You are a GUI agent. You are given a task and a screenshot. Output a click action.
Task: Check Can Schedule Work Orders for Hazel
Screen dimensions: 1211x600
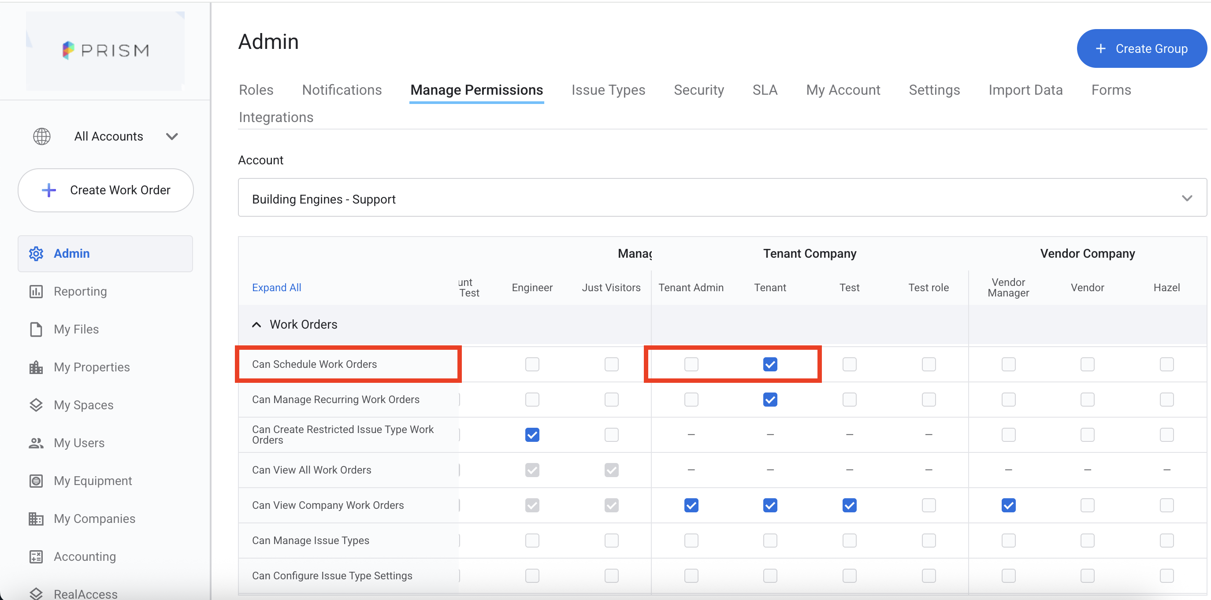click(x=1167, y=364)
